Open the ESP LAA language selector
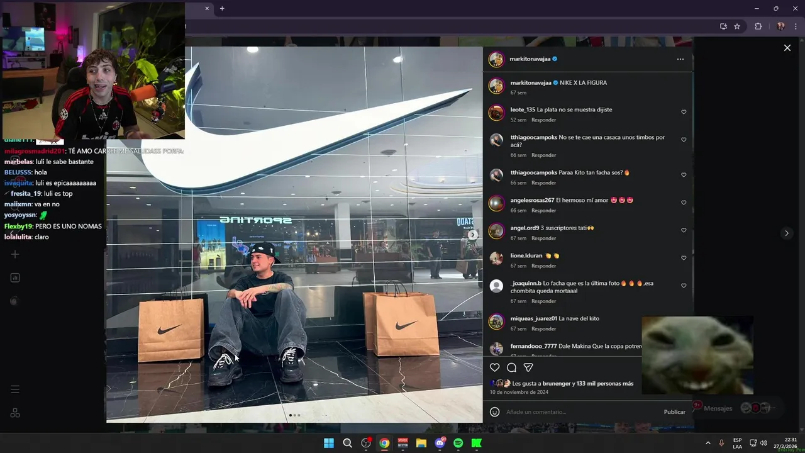Viewport: 805px width, 453px height. pyautogui.click(x=737, y=443)
